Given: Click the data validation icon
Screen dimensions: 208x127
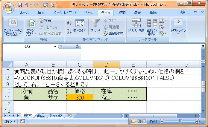Looking at the screenshot, I should pos(162,21).
